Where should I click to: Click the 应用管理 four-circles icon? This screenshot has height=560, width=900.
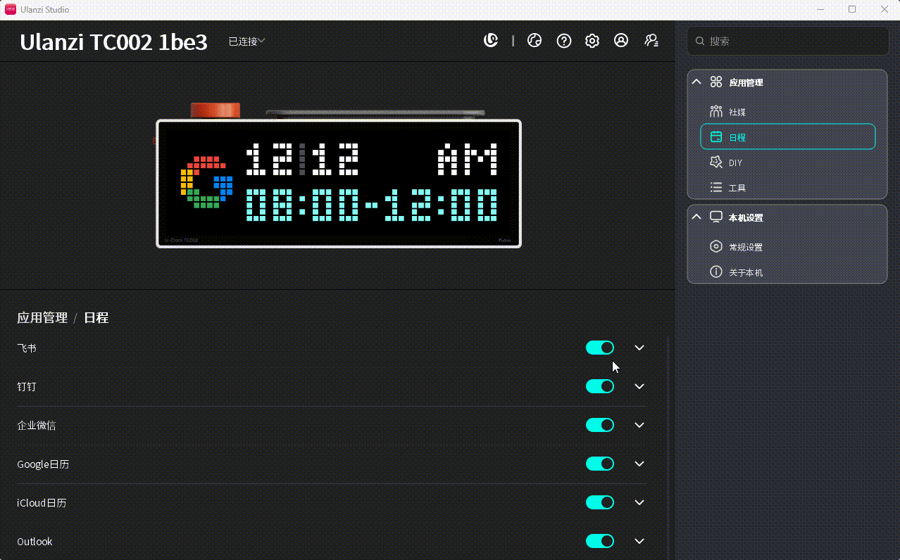(716, 82)
